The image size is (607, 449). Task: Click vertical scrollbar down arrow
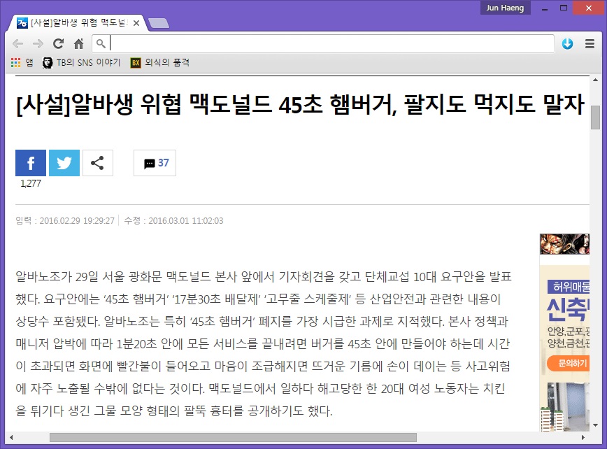[595, 425]
